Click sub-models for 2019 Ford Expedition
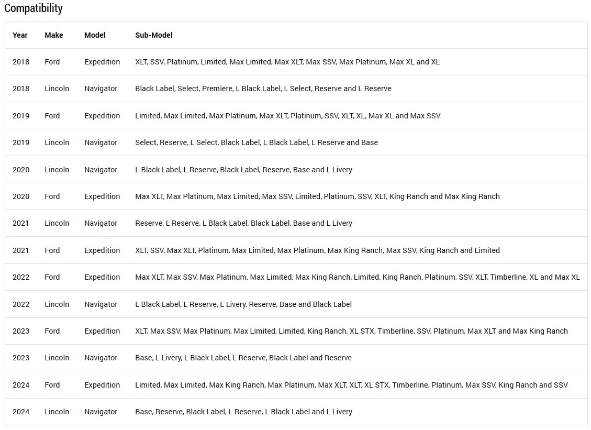 [x=287, y=116]
